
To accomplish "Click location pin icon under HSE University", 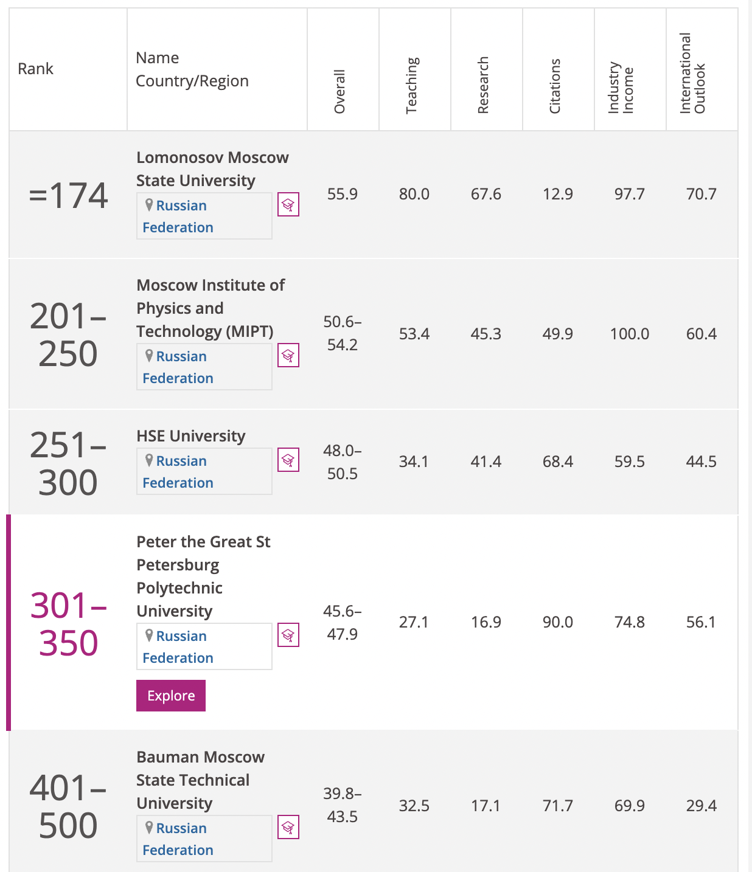I will coord(149,460).
